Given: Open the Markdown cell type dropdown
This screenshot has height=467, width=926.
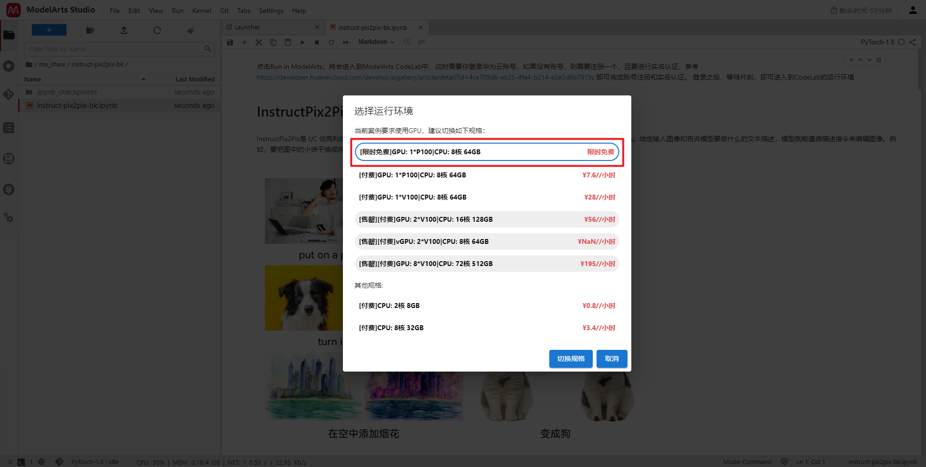Looking at the screenshot, I should point(376,42).
